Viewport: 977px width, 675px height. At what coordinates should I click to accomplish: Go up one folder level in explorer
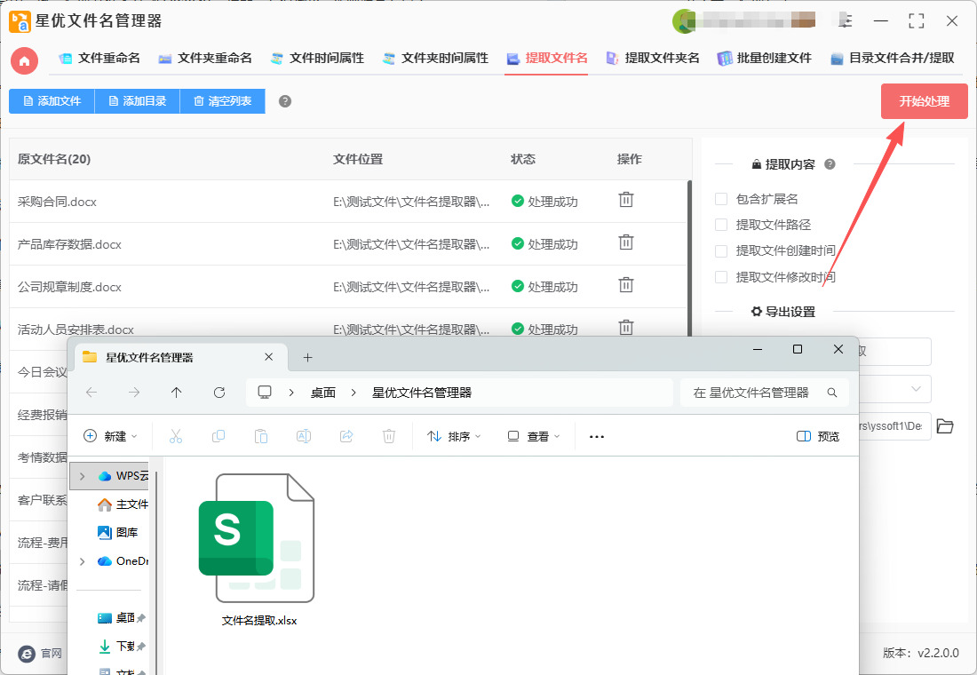[177, 393]
